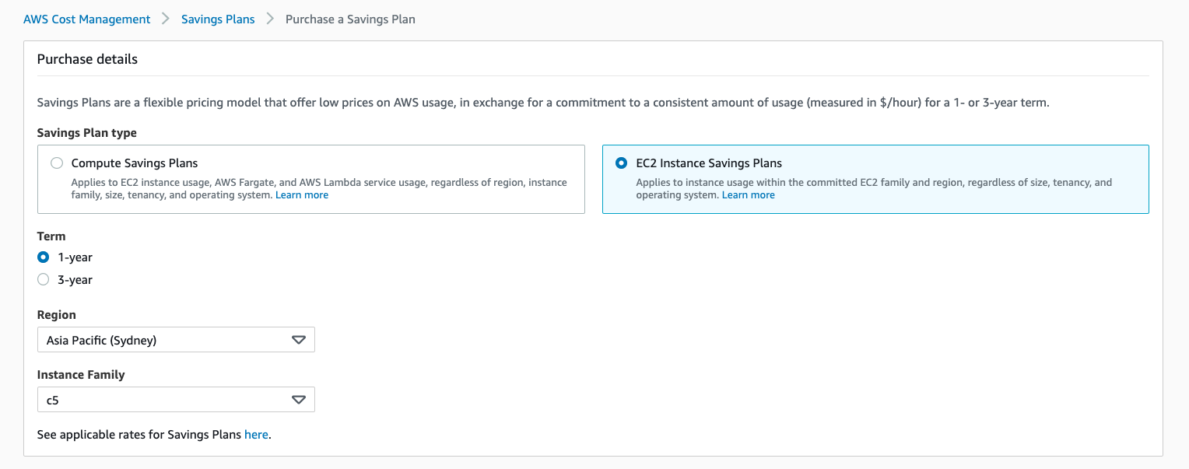Click the breadcrumb chevron after Savings Plans
This screenshot has height=469, width=1189.
click(270, 19)
